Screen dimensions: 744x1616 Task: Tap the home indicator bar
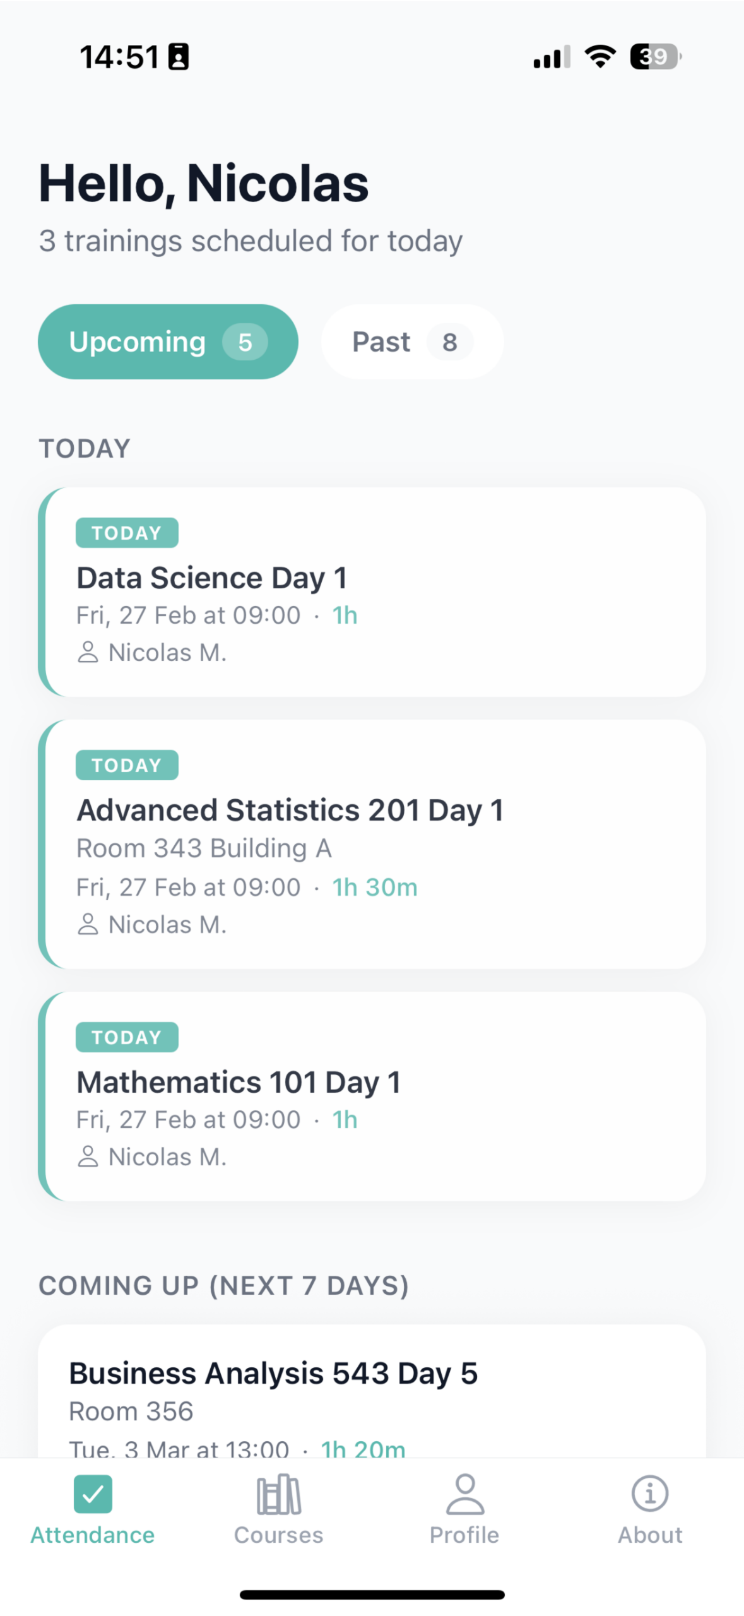(372, 1595)
